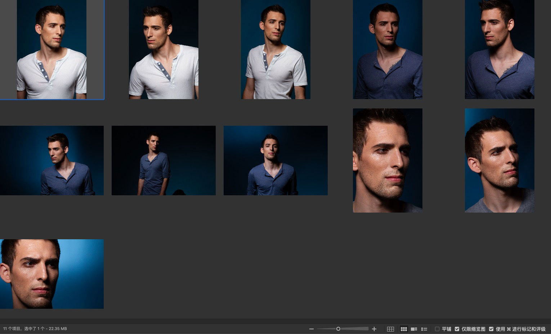The width and height of the screenshot is (551, 334).
Task: Switch to thumbnail grid view
Action: click(404, 329)
